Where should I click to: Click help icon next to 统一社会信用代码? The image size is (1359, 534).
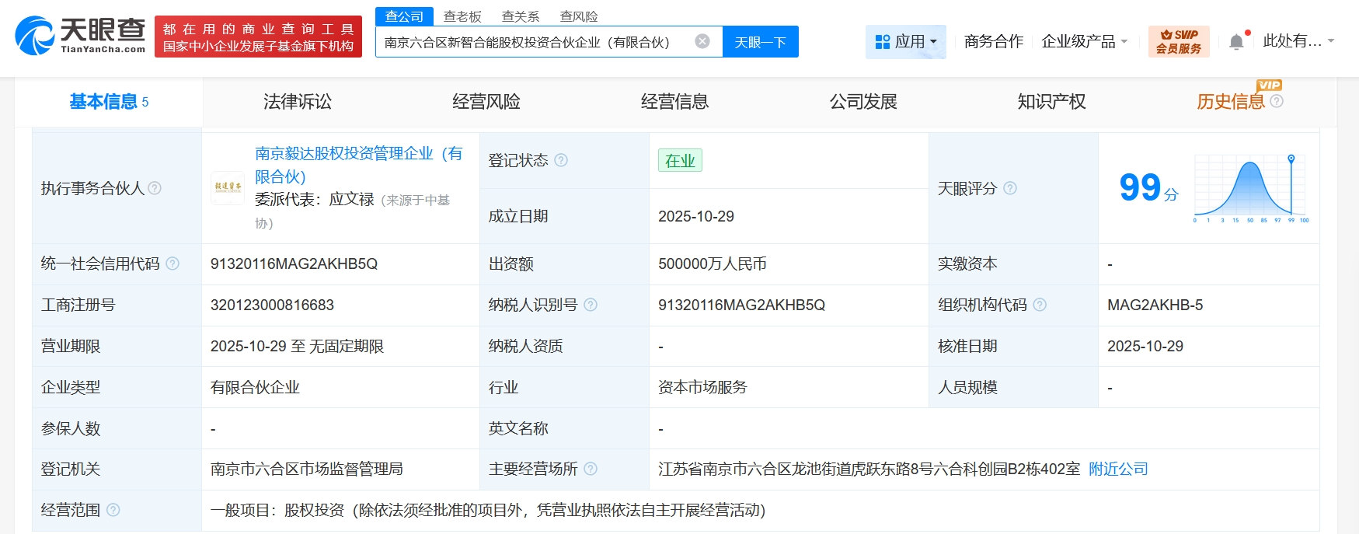point(172,264)
